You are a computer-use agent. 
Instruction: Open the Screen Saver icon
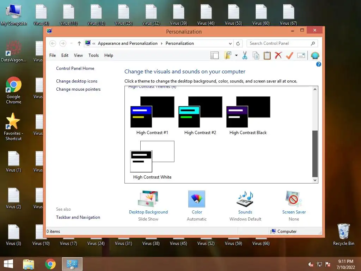click(x=294, y=199)
